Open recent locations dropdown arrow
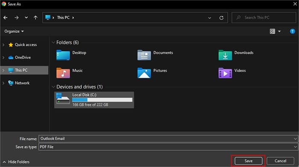Viewport: 299px width, 167px height. tap(26, 18)
